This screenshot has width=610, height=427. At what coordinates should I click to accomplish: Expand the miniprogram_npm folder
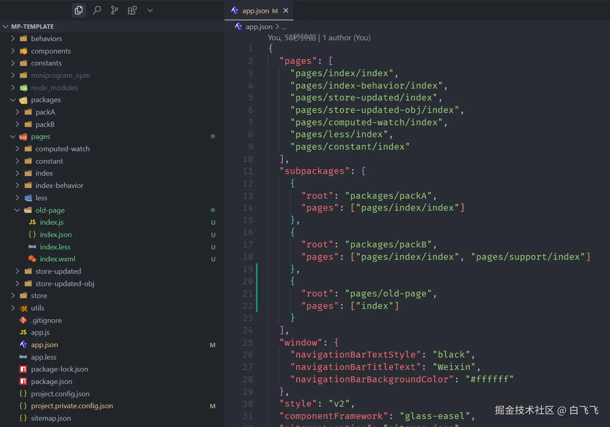point(13,75)
